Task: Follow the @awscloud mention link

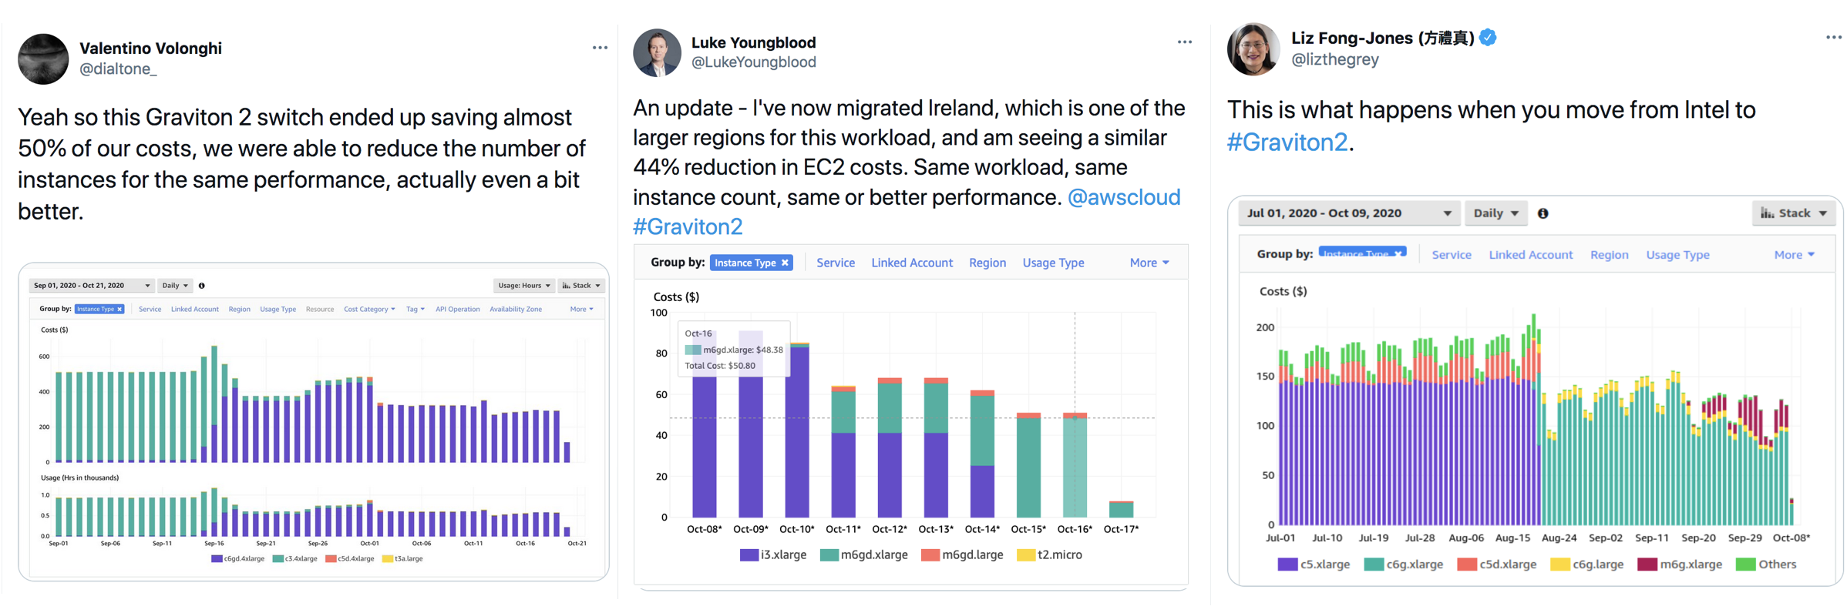Action: coord(1124,197)
